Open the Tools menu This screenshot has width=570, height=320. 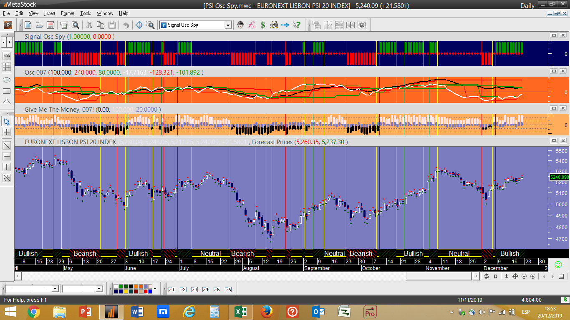(86, 13)
